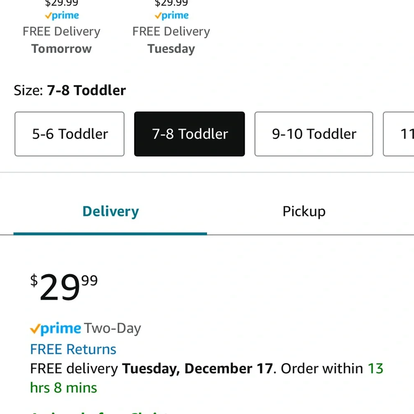
Task: Select the 5-6 Toddler size option
Action: click(70, 134)
